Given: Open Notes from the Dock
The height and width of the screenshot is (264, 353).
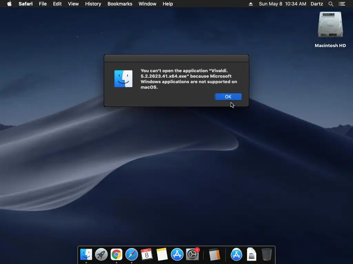Looking at the screenshot, I should pyautogui.click(x=162, y=255).
